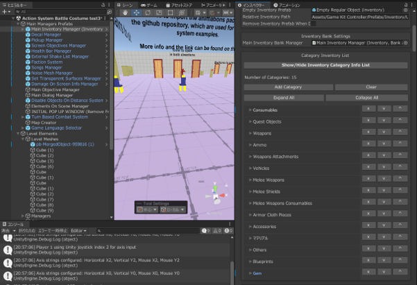Image resolution: width=417 pixels, height=285 pixels.
Task: Expand Turn Based Combat System in hierarchy
Action: click(x=23, y=117)
